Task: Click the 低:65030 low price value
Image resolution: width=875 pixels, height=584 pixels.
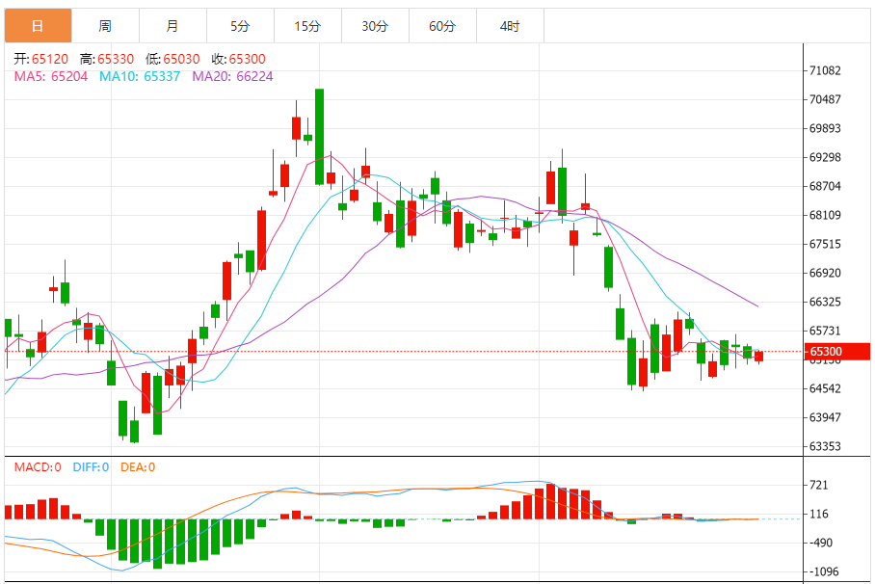Action: (172, 59)
